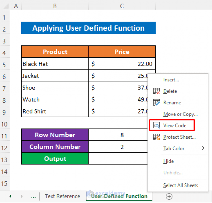This screenshot has width=212, height=203.
Task: Select the Black Hat cell
Action: (55, 63)
